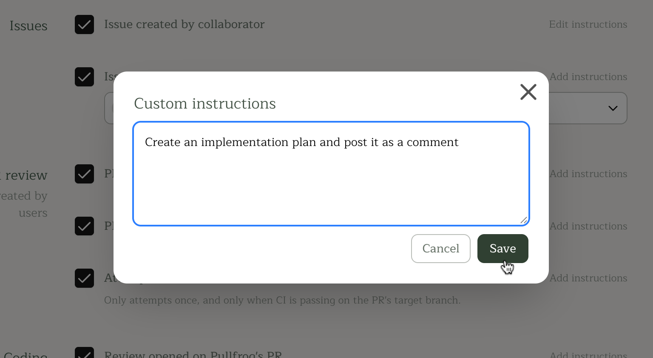The height and width of the screenshot is (358, 653).
Task: Click the dropdown chevron near Add instructions
Action: (613, 108)
